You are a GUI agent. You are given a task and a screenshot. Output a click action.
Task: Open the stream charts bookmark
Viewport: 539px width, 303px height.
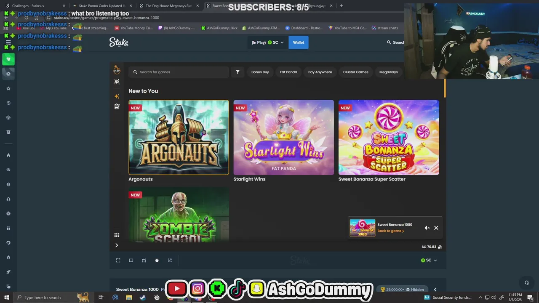(x=384, y=28)
